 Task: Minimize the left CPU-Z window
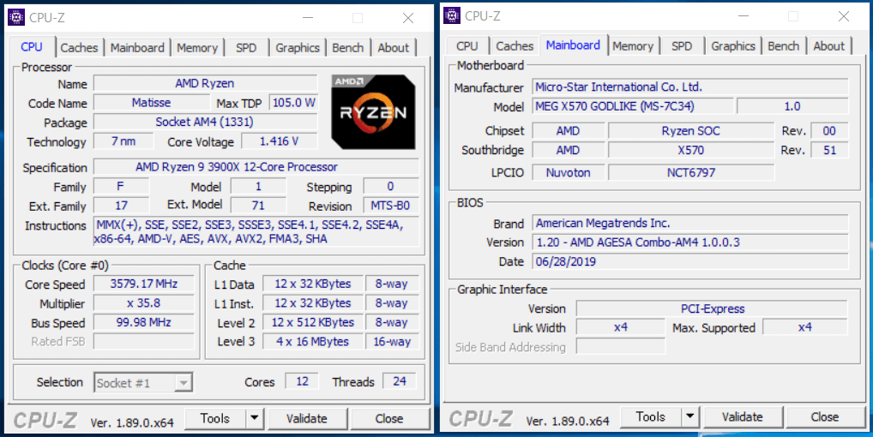[308, 18]
